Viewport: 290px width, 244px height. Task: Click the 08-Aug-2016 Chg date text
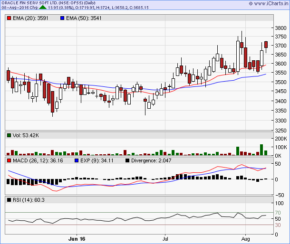pos(20,8)
